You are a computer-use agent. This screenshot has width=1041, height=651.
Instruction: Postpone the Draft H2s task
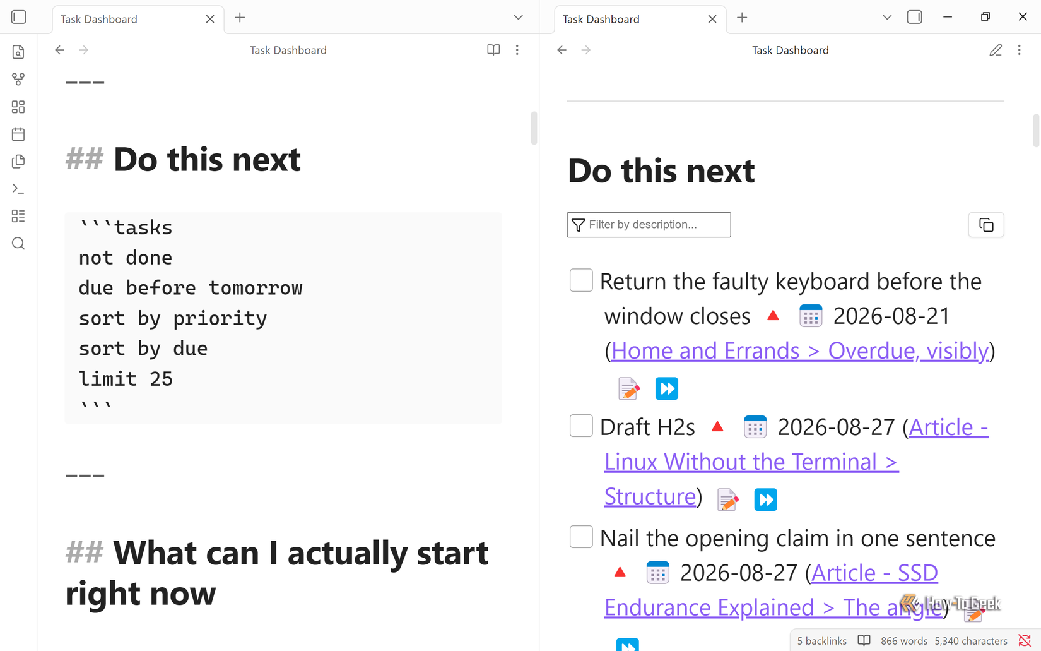766,499
